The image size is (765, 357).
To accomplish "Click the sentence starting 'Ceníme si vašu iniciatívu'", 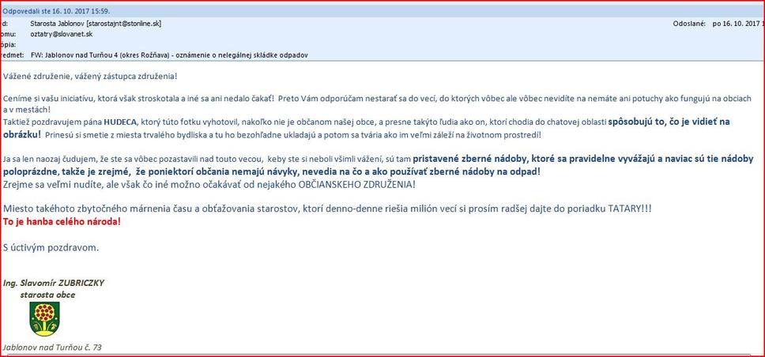I will 138,98.
